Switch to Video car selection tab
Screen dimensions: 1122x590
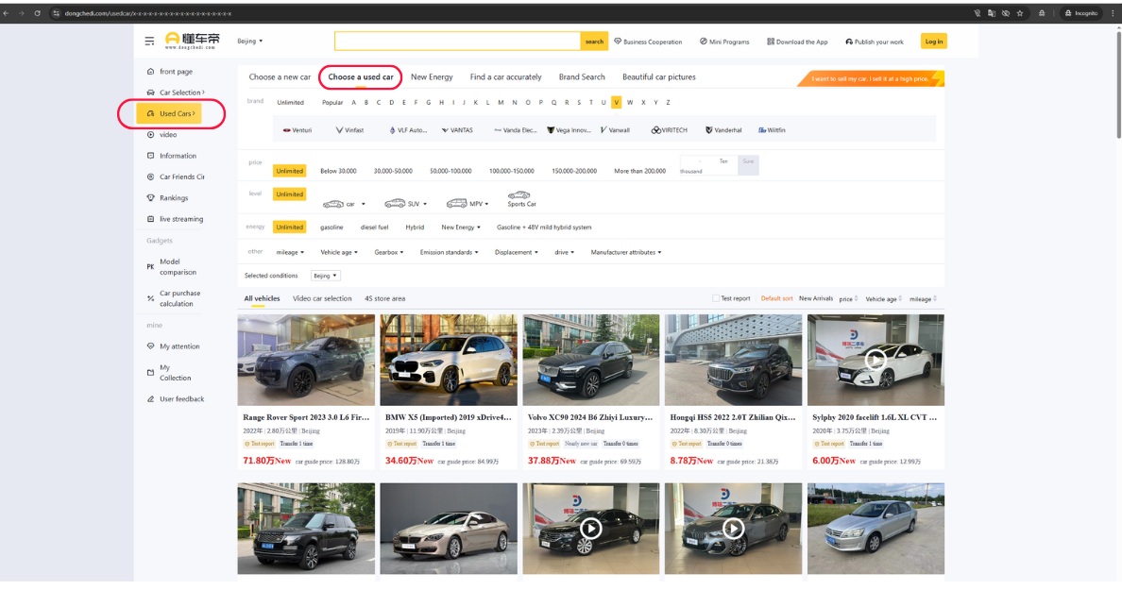pos(322,299)
